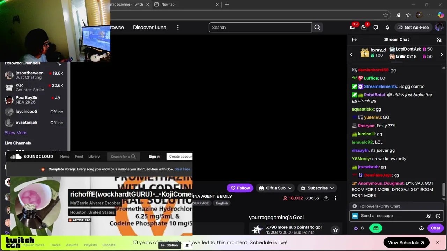This screenshot has height=251, width=447.
Task: Close the New tab browser tab
Action: 217,4
